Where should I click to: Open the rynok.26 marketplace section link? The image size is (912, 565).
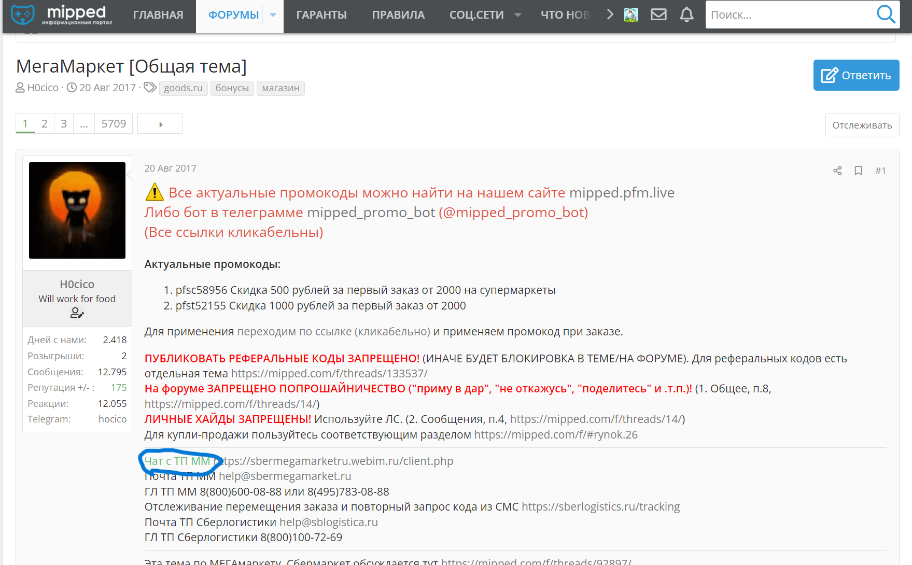pyautogui.click(x=556, y=435)
